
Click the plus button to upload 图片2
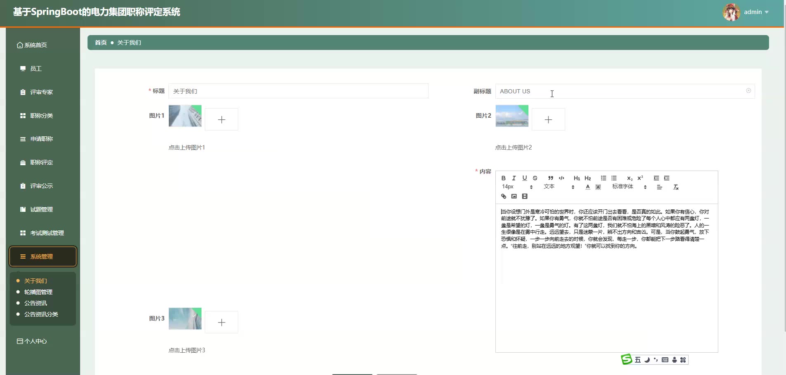548,119
